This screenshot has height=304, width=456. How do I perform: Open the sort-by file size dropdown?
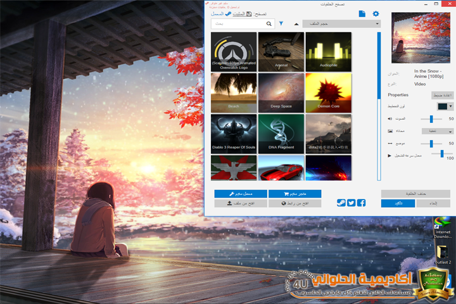pos(341,23)
